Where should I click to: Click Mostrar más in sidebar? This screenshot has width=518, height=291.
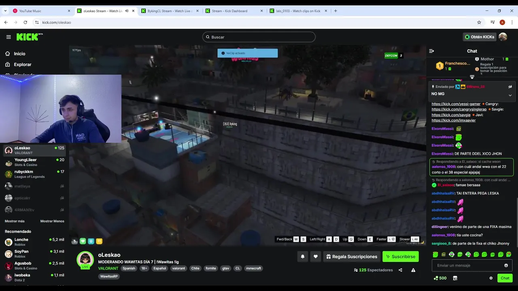click(x=15, y=221)
